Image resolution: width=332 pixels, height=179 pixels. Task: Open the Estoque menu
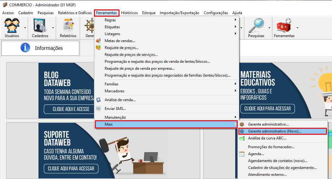[x=149, y=13]
